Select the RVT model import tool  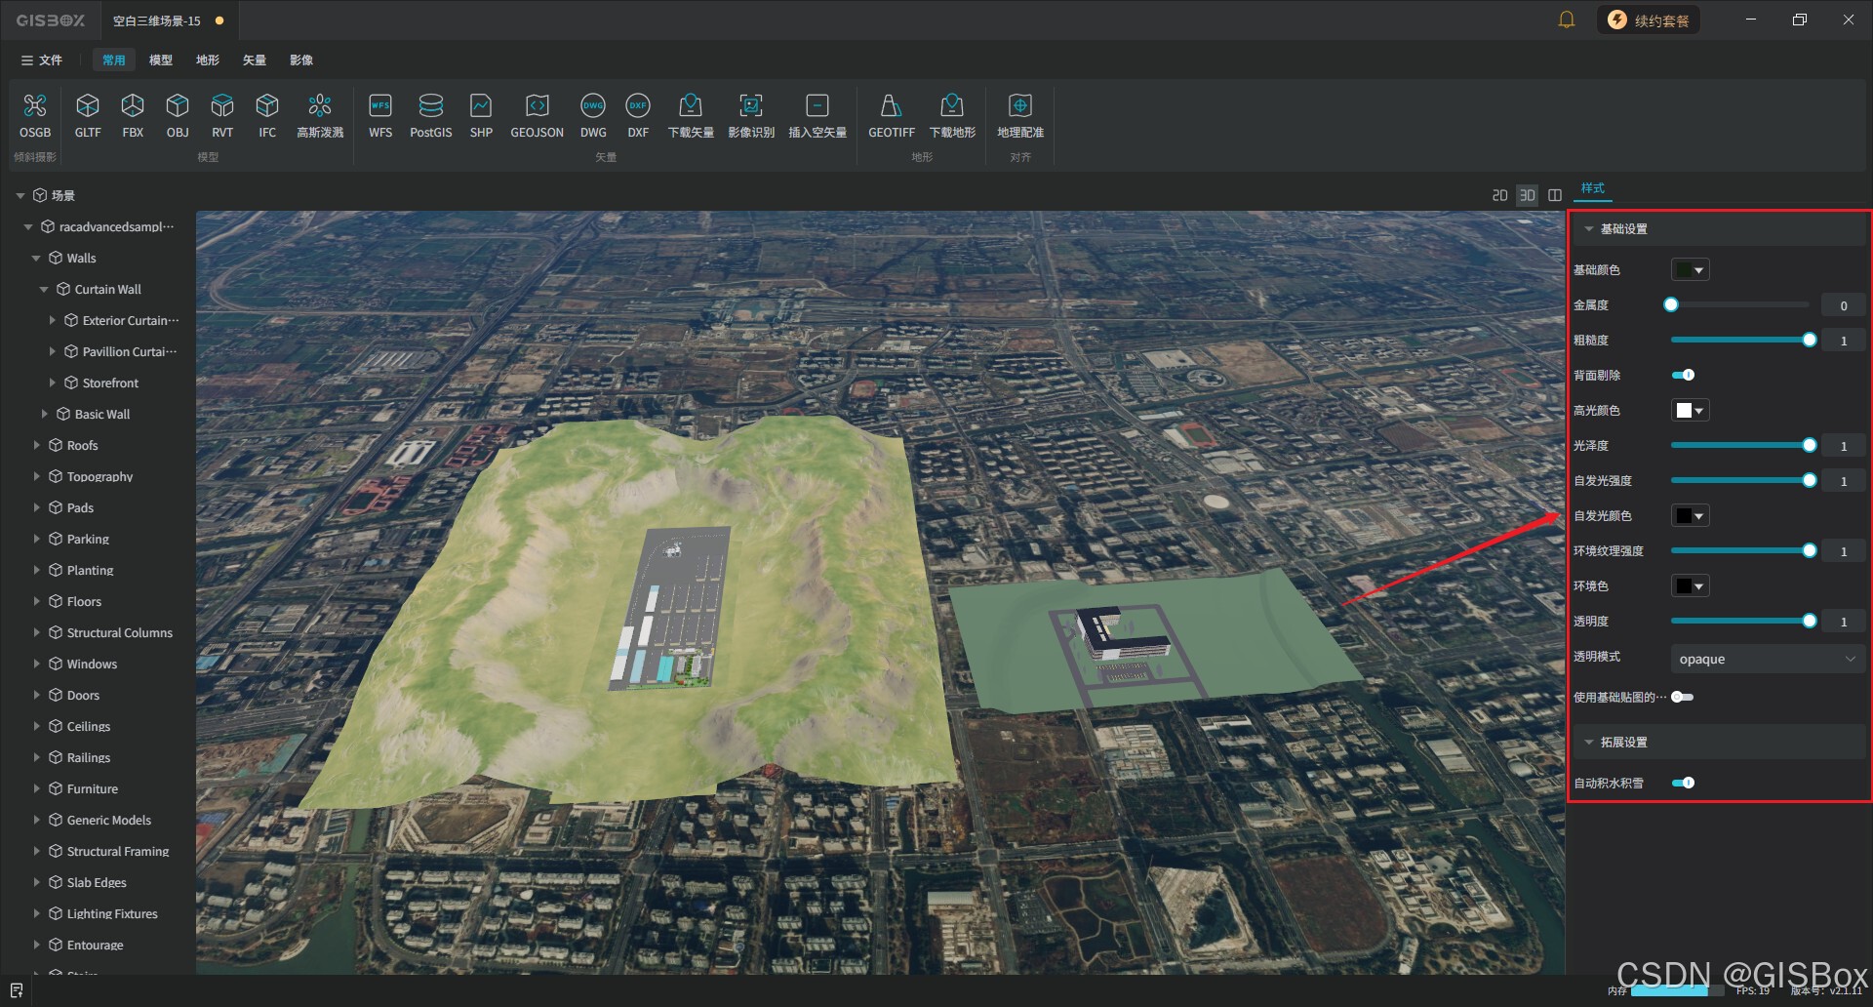click(222, 115)
